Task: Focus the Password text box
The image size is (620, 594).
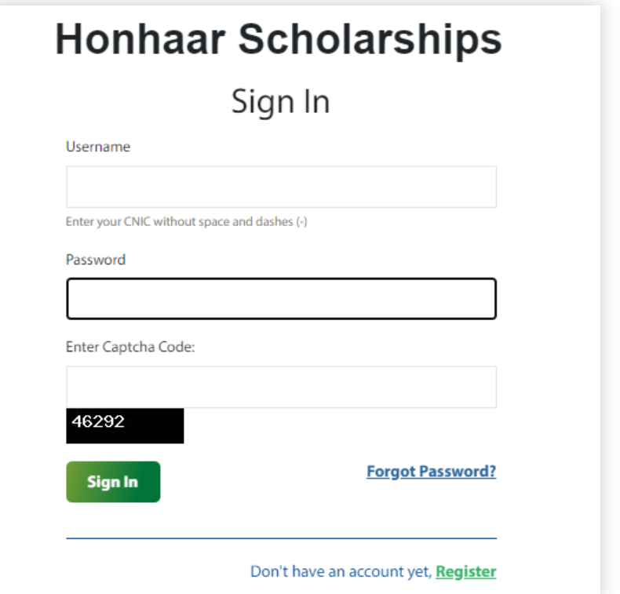Action: [281, 299]
